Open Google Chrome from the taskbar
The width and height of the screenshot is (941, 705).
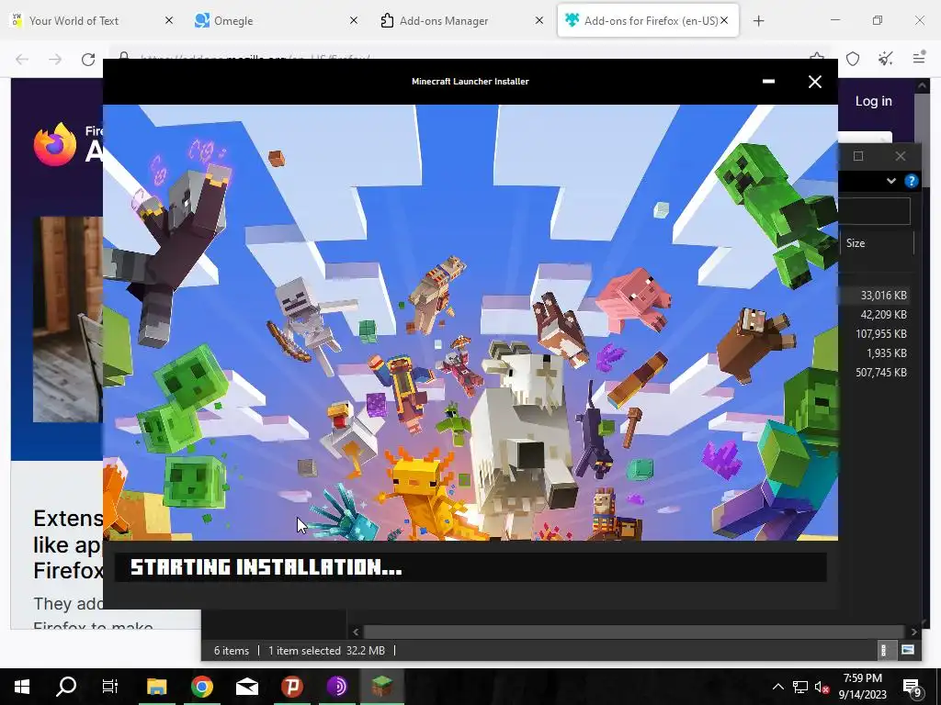(x=202, y=687)
